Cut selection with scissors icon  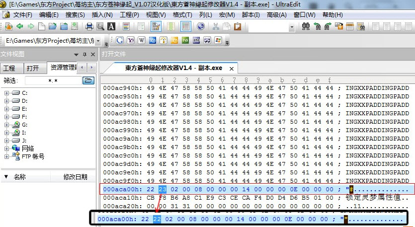(216, 26)
